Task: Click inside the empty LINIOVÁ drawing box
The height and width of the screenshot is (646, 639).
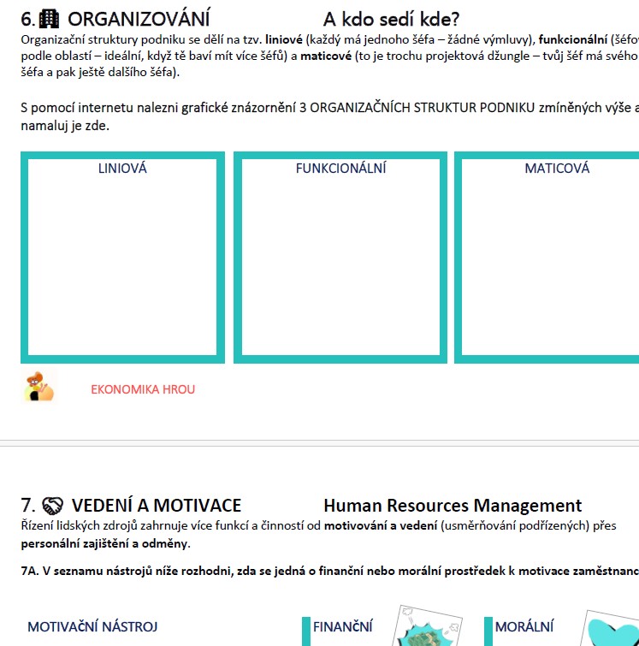Action: coord(122,265)
